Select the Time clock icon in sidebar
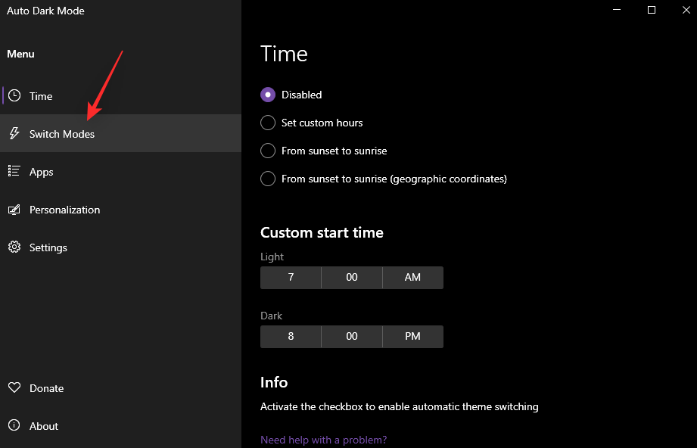The height and width of the screenshot is (448, 697). click(x=14, y=95)
